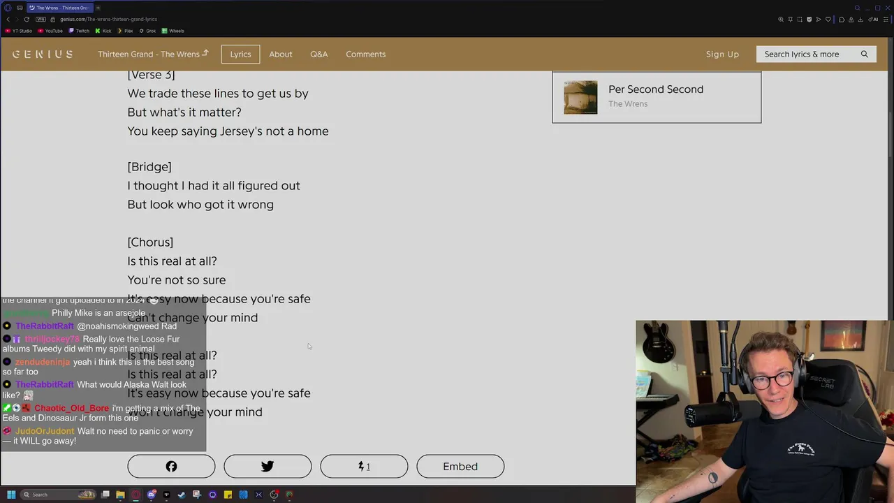Click the genius.com address bar URL

(x=108, y=19)
